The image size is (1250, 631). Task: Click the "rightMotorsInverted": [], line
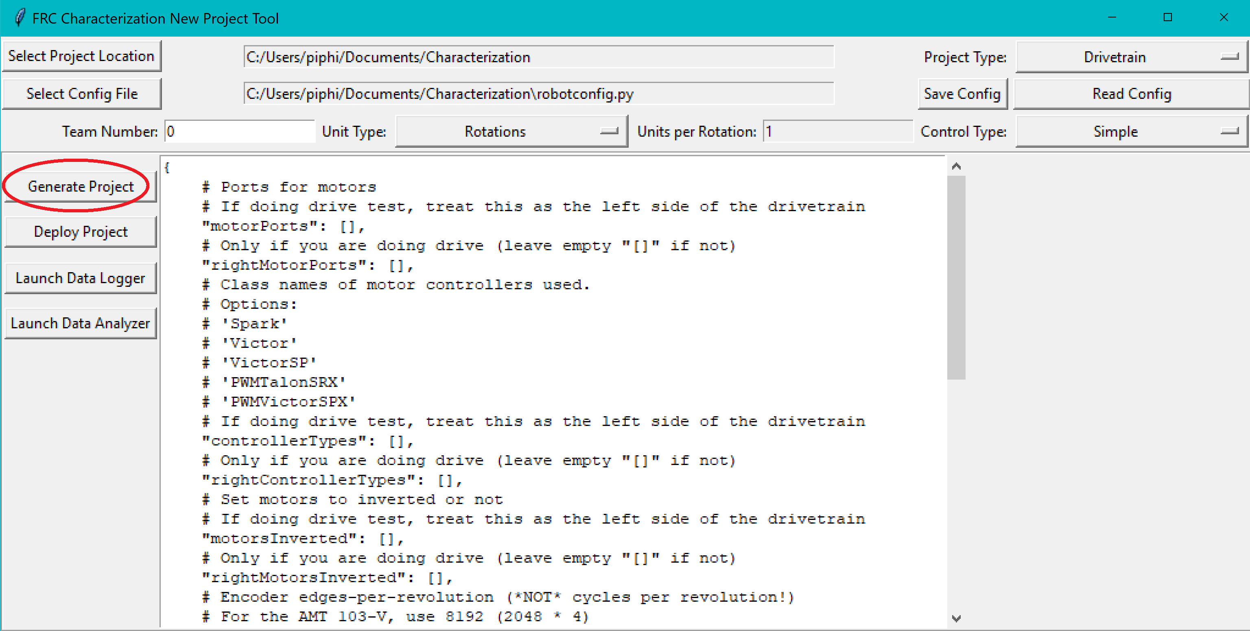click(327, 578)
